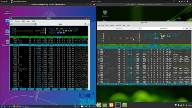Open File menu in Lubuntu terminal

[12, 21]
